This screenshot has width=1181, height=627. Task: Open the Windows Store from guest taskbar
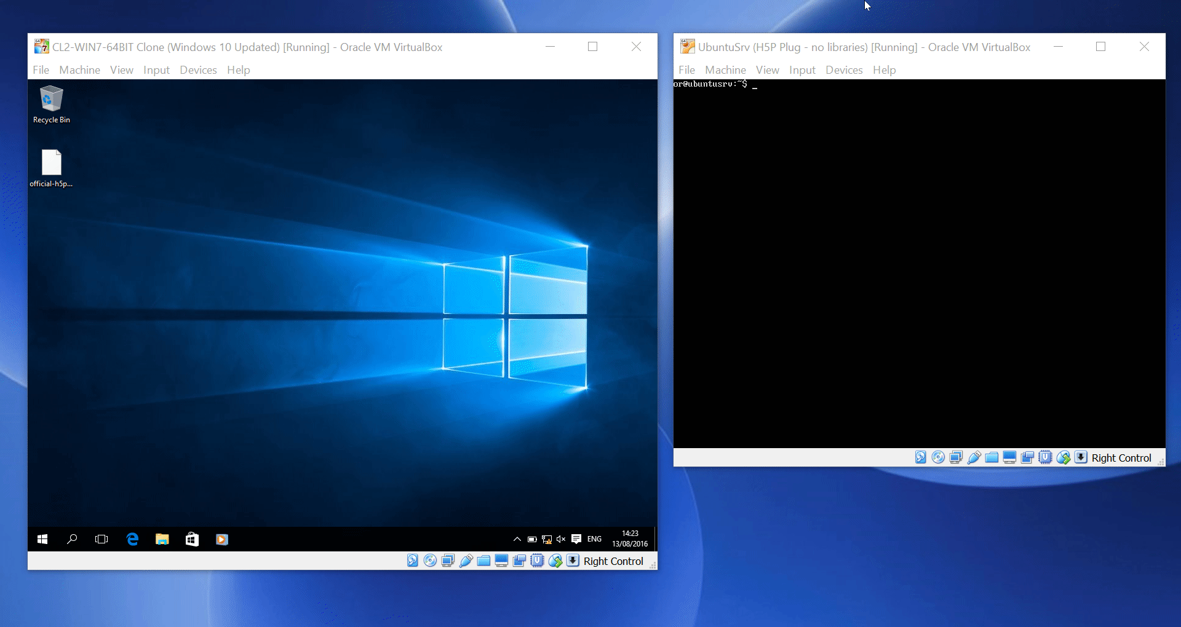pyautogui.click(x=192, y=539)
